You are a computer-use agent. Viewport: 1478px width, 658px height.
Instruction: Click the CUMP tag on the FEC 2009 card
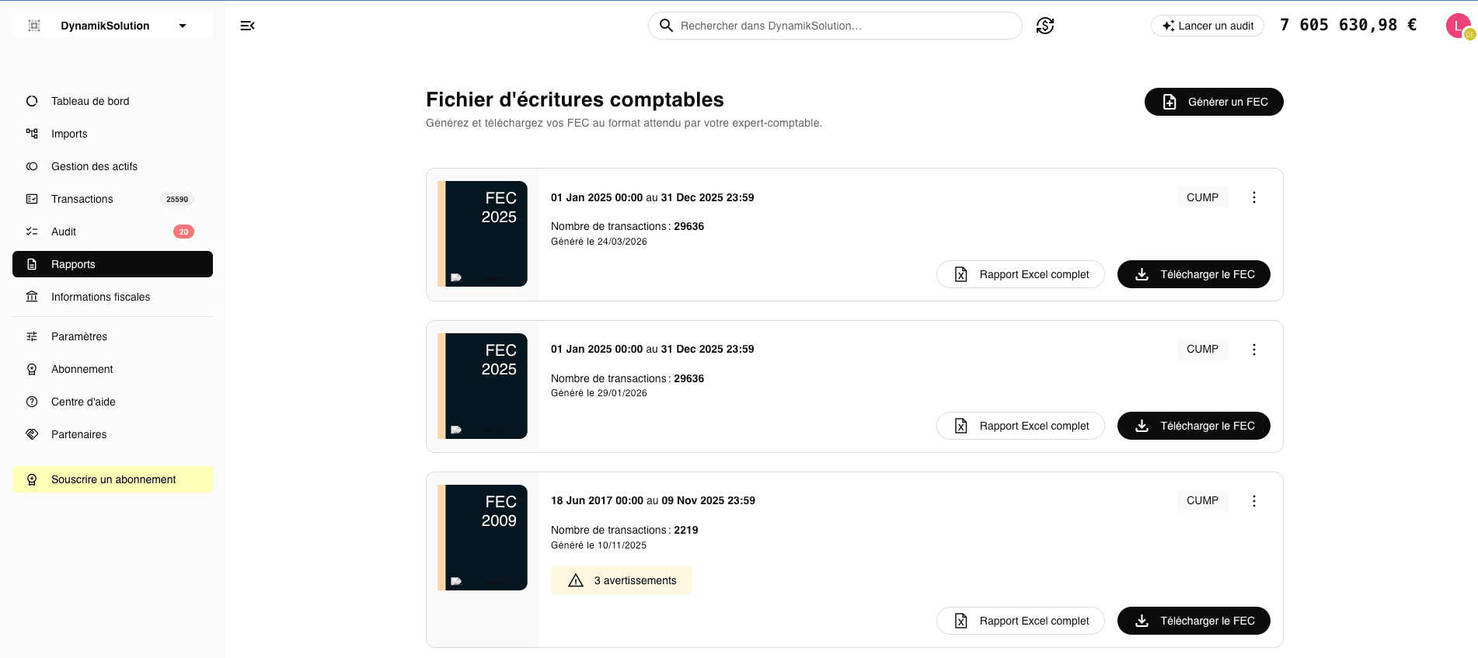(1202, 500)
